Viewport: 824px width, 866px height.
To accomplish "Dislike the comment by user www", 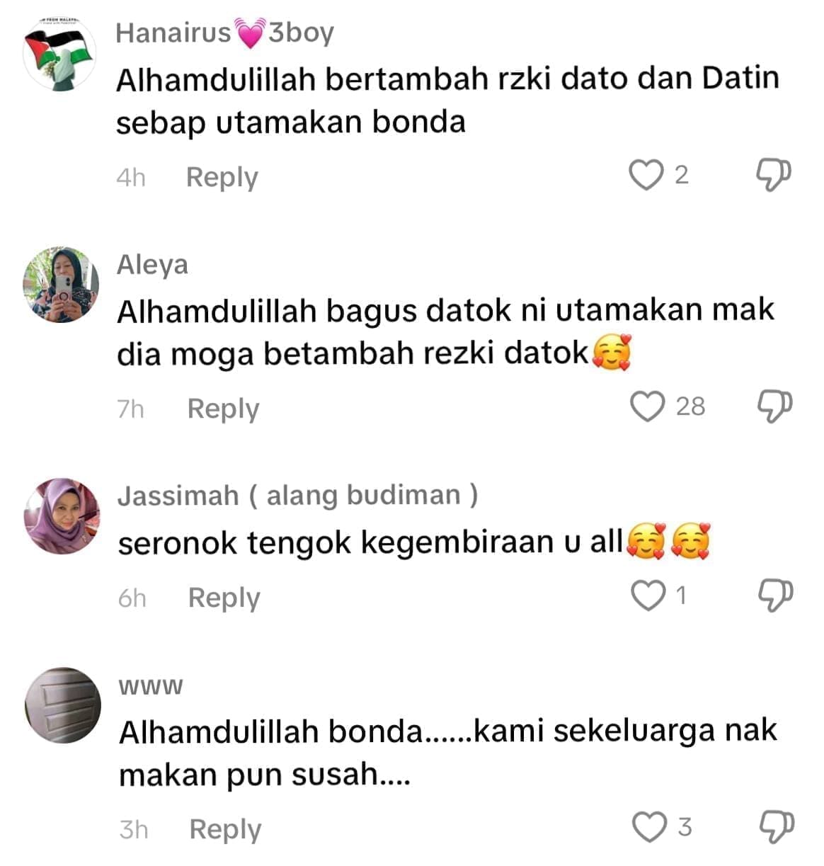I will [x=777, y=827].
